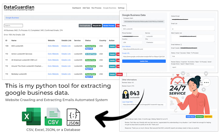Open the Google Business nav item
The image size is (222, 134).
click(x=110, y=8)
